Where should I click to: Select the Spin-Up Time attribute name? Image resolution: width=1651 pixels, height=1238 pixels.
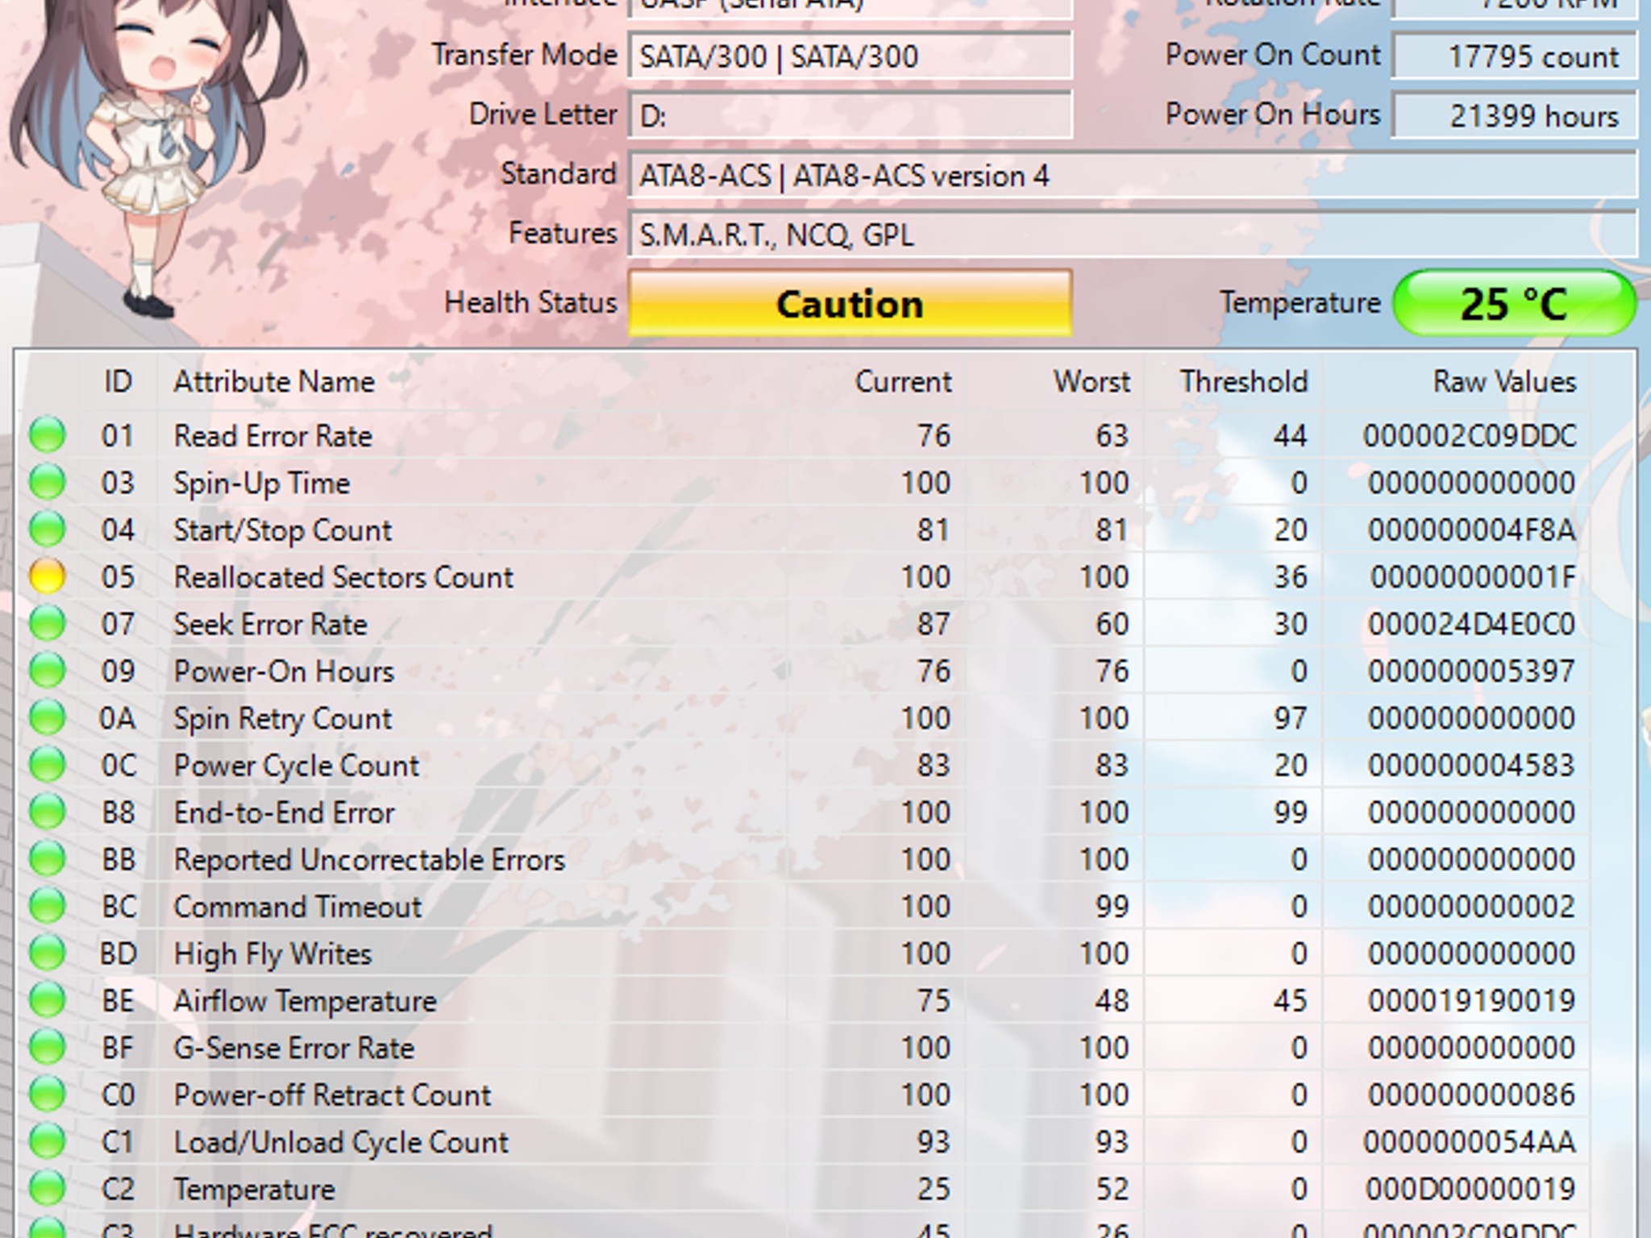pyautogui.click(x=262, y=483)
